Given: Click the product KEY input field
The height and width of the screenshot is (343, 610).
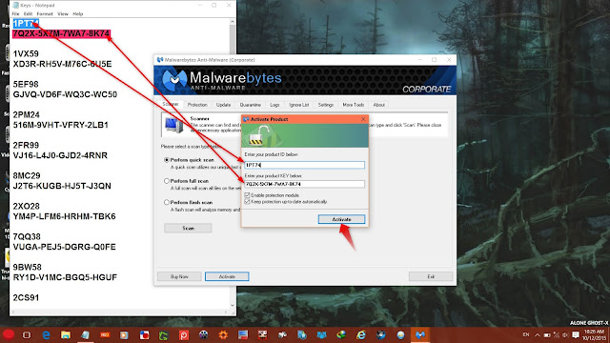Looking at the screenshot, I should click(305, 184).
